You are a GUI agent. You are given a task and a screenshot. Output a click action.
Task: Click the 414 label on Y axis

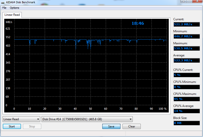(8, 54)
